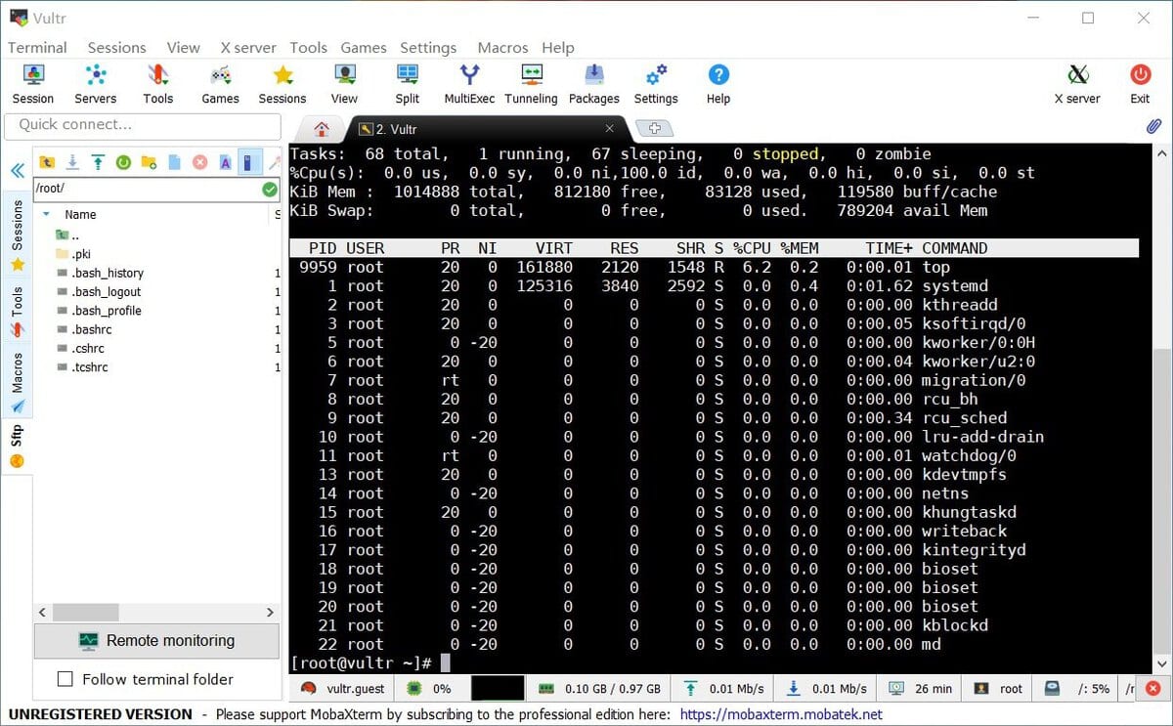Image resolution: width=1173 pixels, height=726 pixels.
Task: Open the mobaxterm.mobatek.net link
Action: [780, 714]
